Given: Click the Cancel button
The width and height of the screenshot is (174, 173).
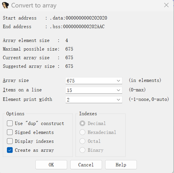Looking at the screenshot, I should point(86,165).
